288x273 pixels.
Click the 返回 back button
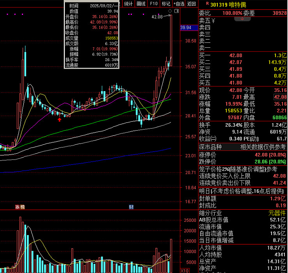pos(191,4)
